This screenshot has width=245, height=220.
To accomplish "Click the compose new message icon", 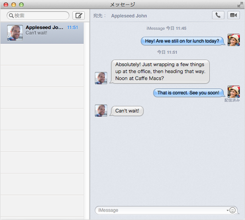I will coord(78,16).
